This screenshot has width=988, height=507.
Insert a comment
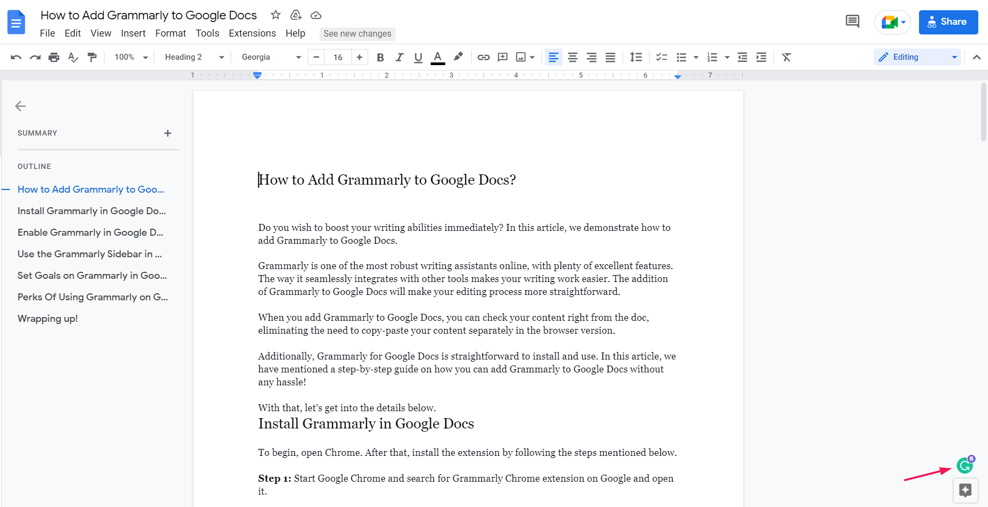click(x=502, y=57)
